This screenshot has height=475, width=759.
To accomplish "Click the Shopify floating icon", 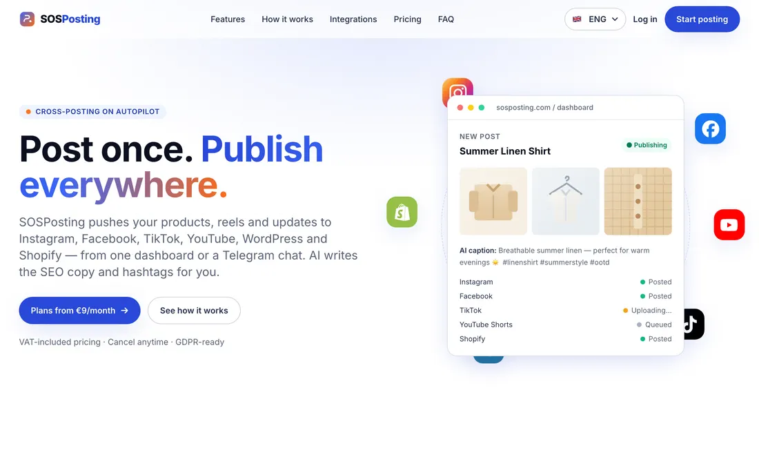I will (x=402, y=212).
